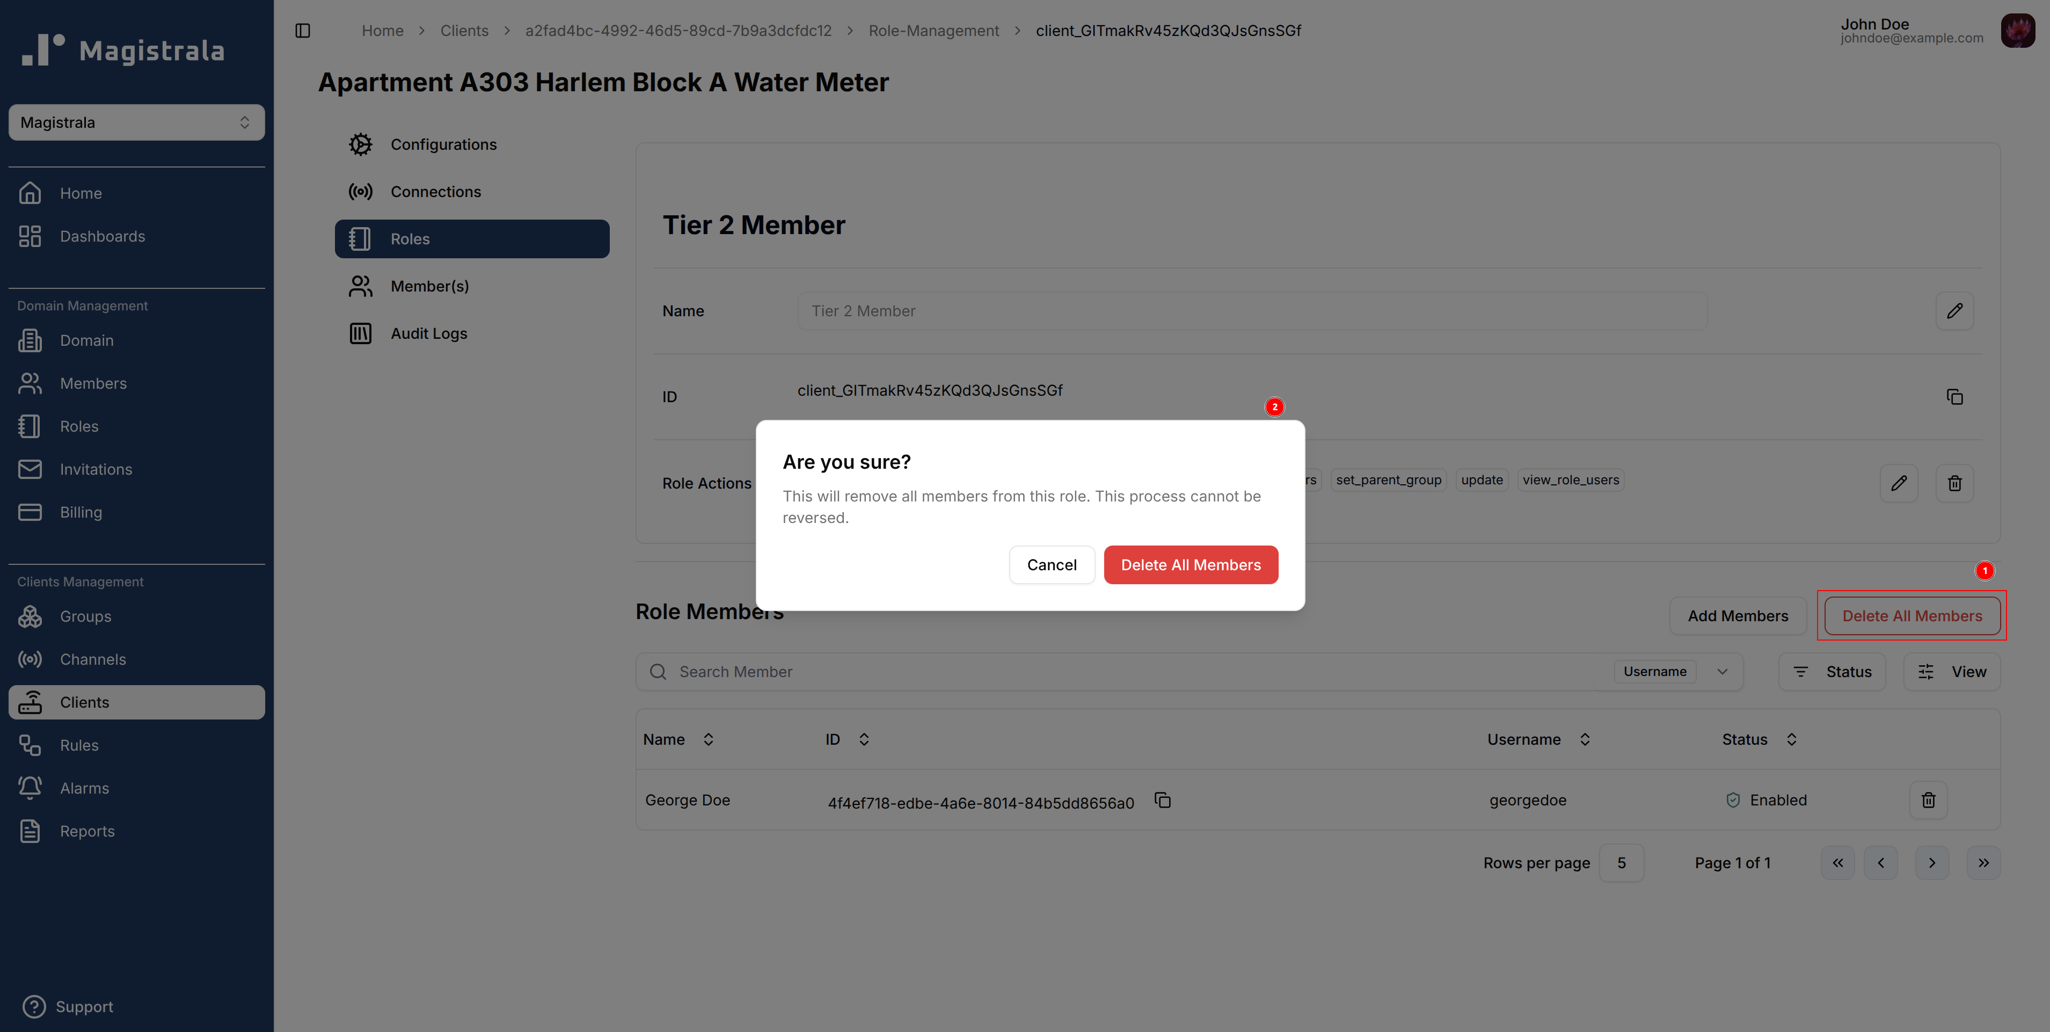The image size is (2050, 1032).
Task: Sort table by Status column
Action: pyautogui.click(x=1791, y=739)
